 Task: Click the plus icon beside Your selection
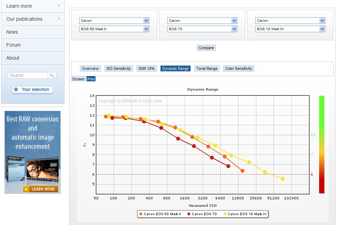coord(16,90)
